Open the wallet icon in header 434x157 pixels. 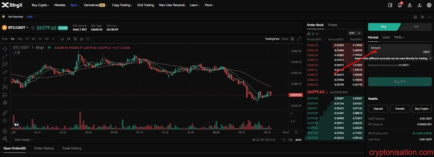click(x=390, y=5)
